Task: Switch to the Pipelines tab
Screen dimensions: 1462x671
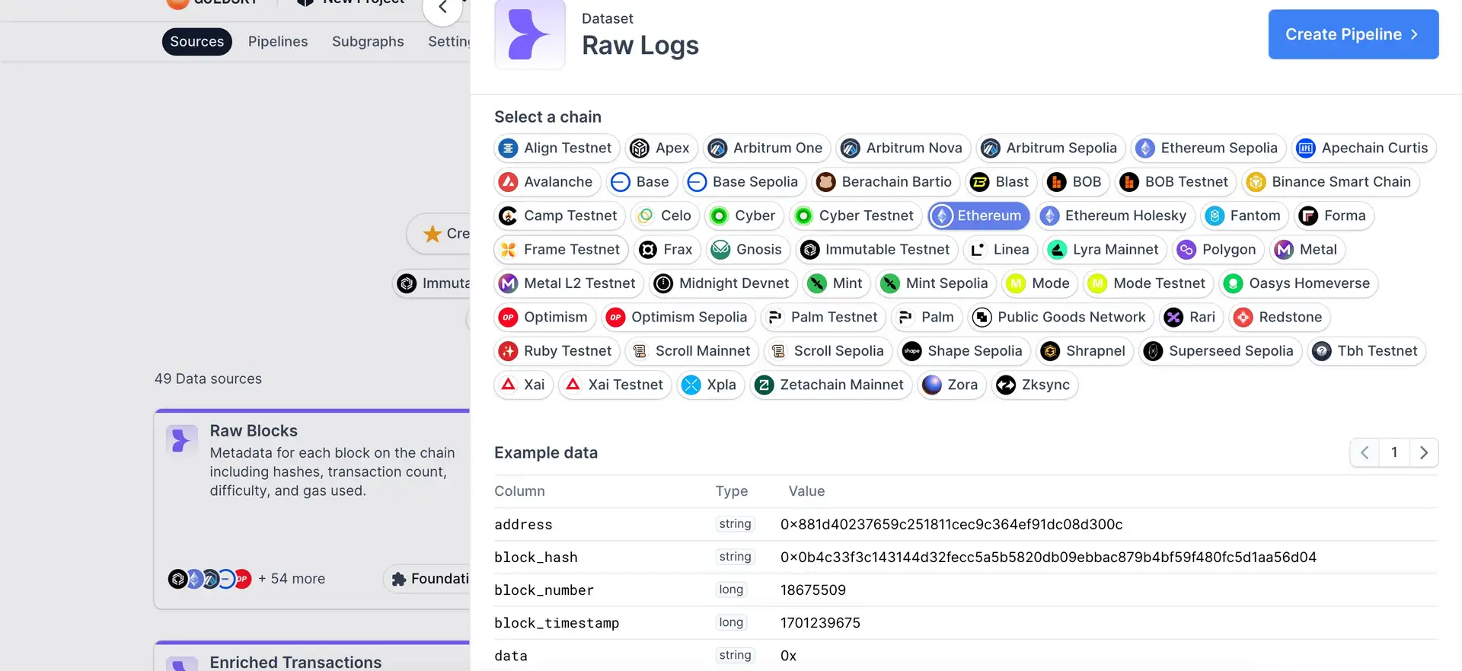Action: [x=278, y=42]
